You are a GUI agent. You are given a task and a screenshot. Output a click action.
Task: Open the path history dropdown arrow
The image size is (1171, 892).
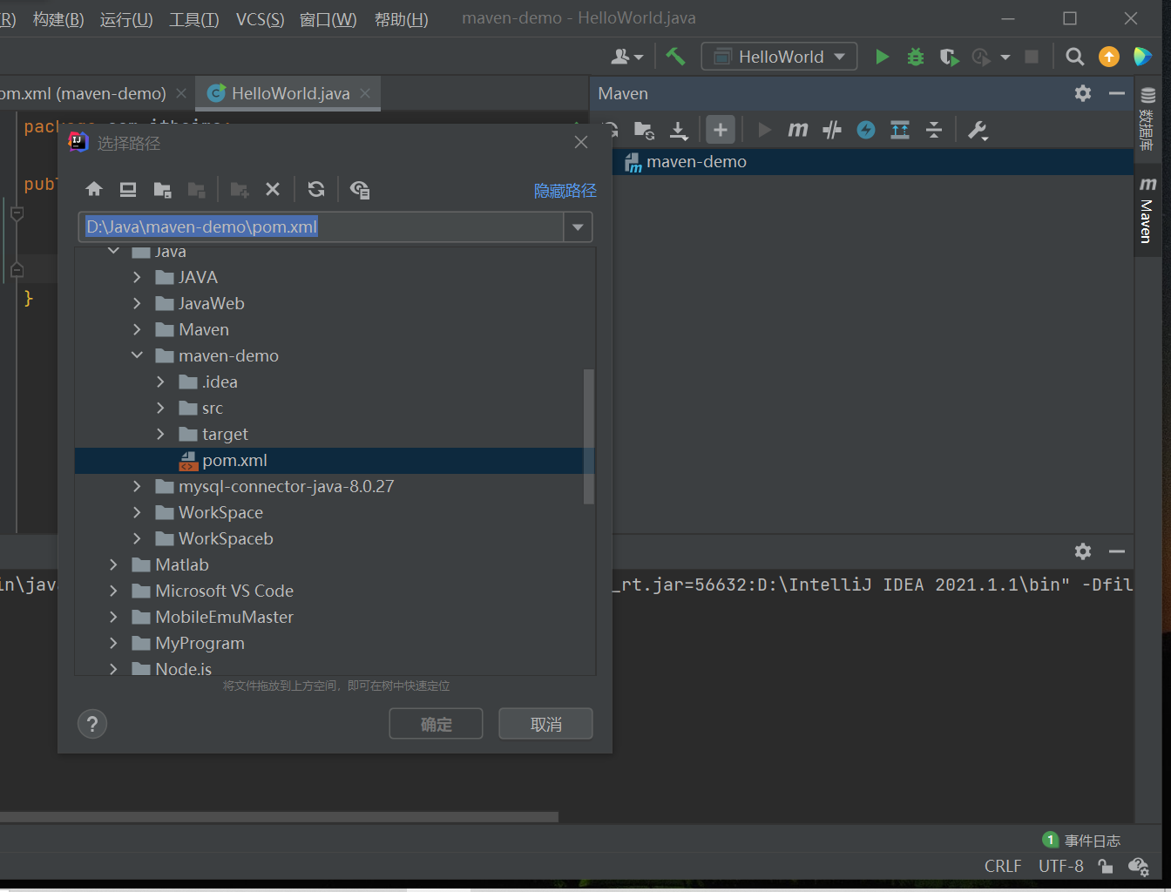tap(578, 226)
